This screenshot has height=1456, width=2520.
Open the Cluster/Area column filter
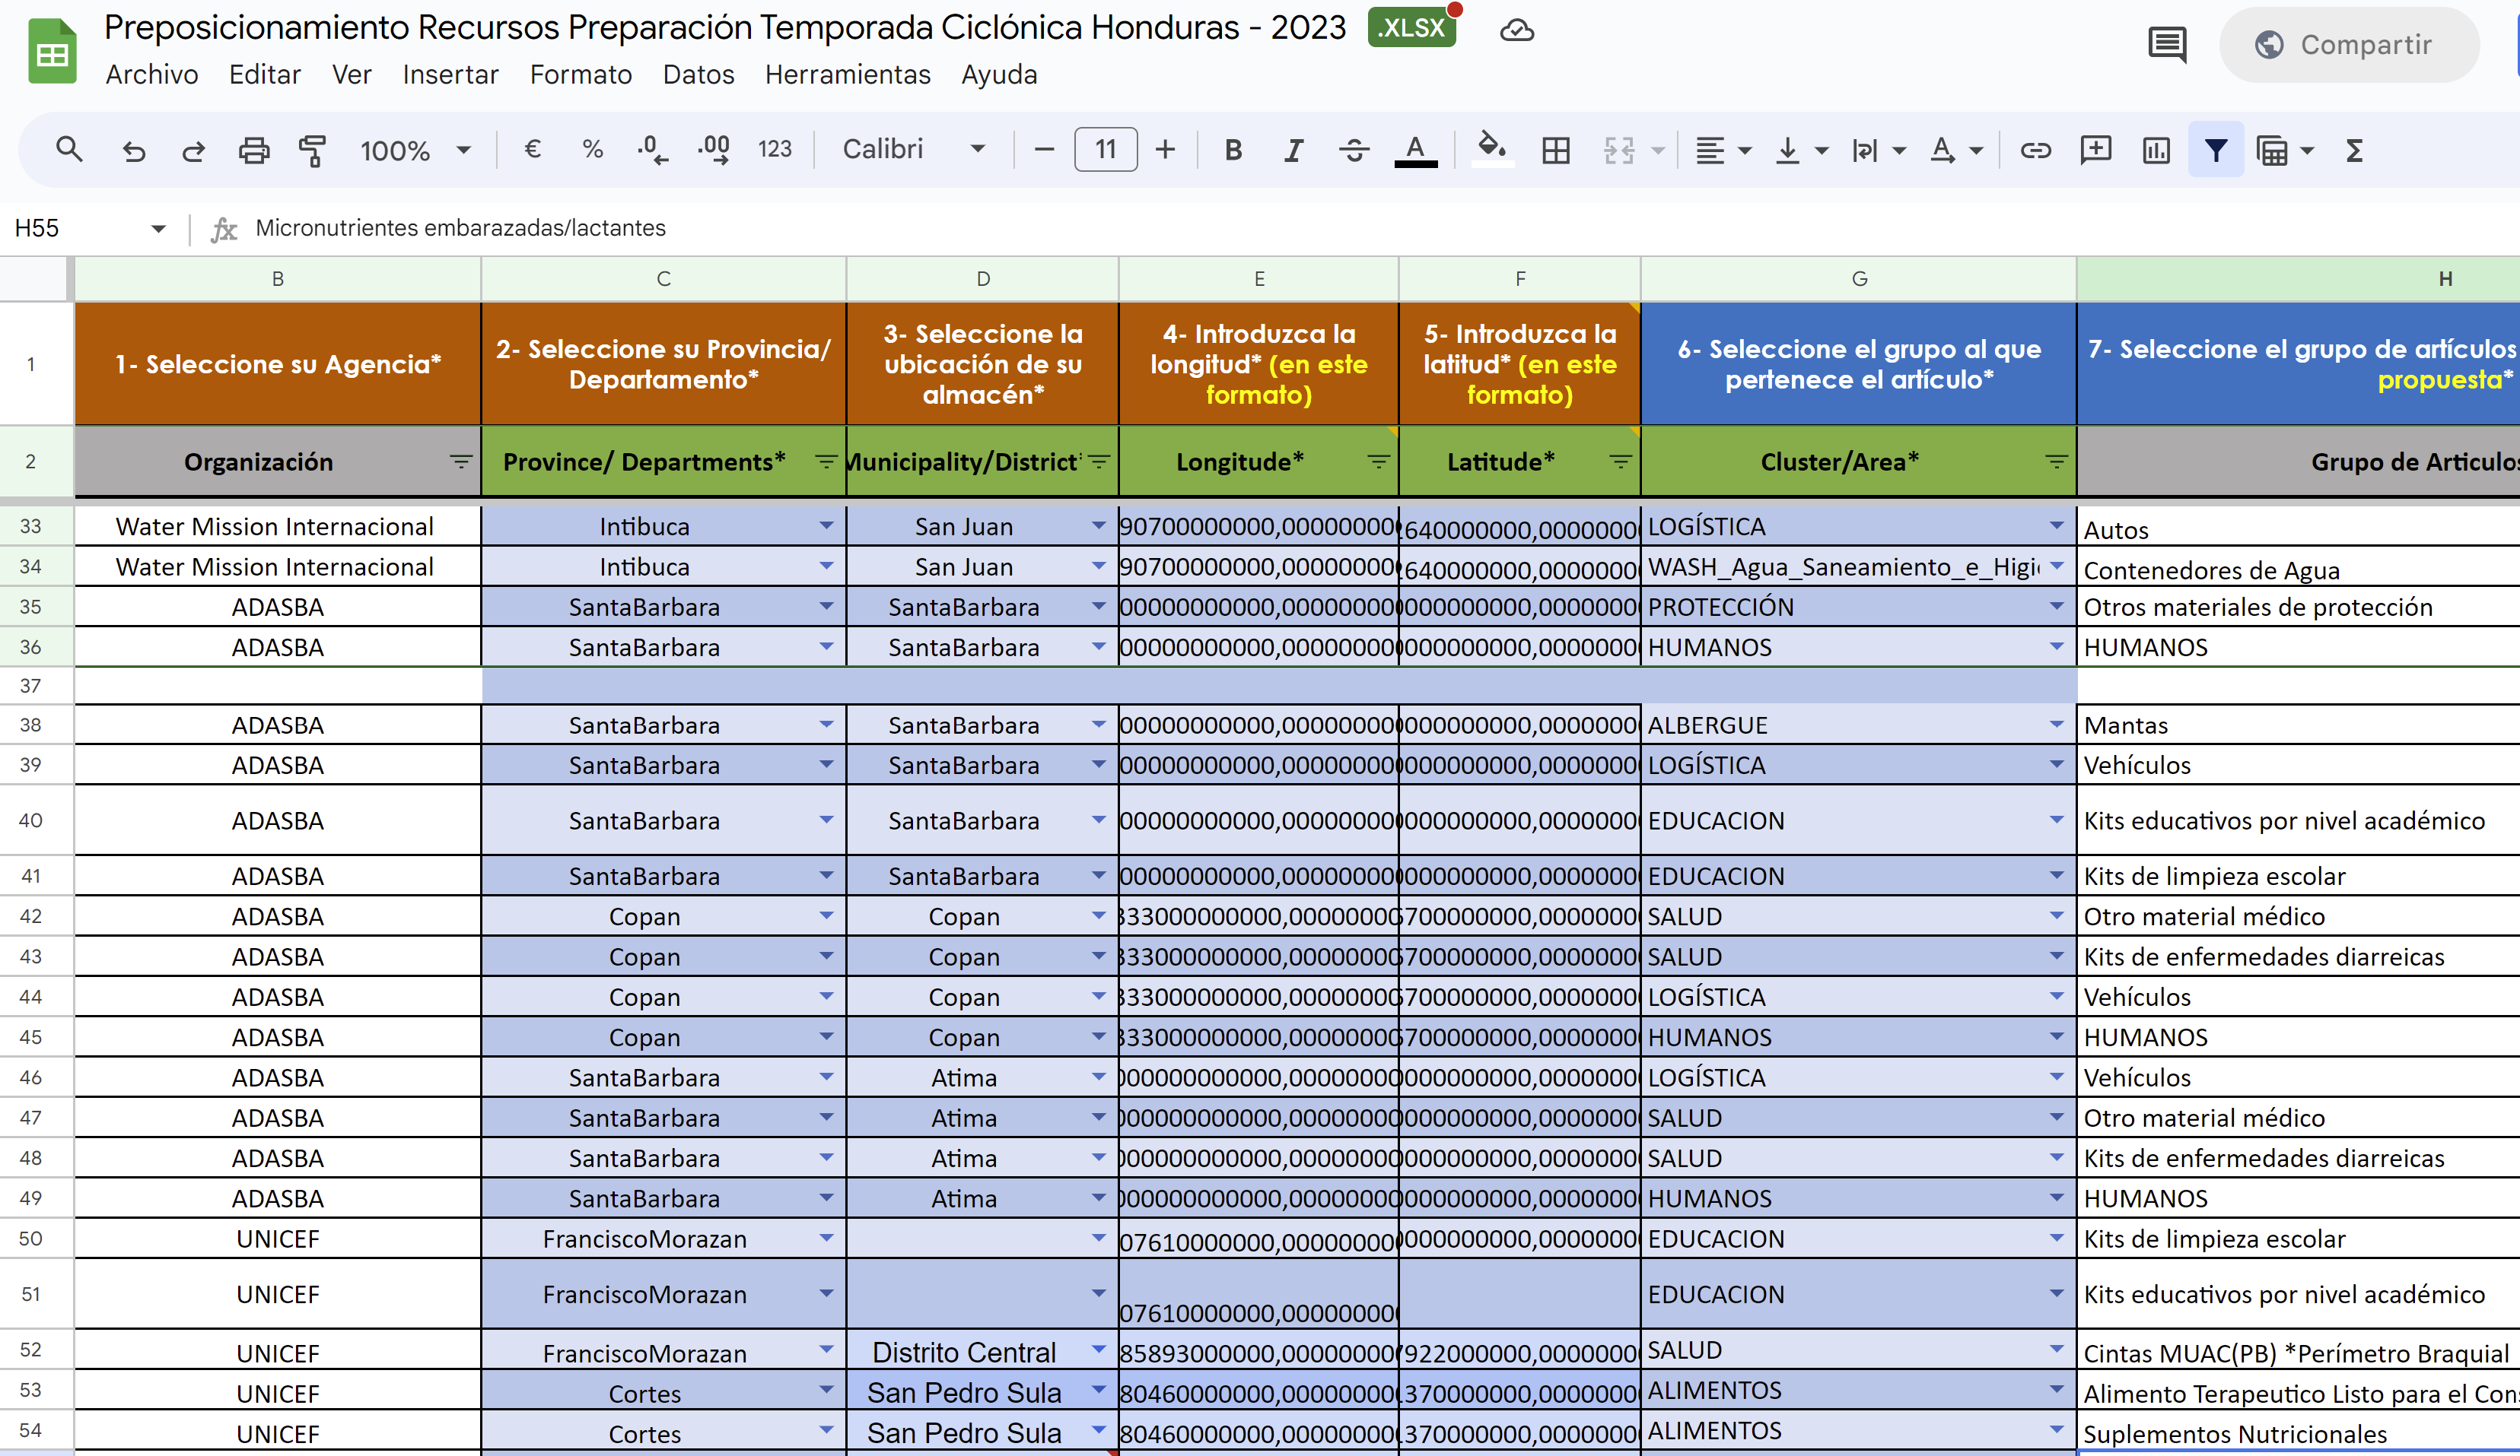(2056, 462)
